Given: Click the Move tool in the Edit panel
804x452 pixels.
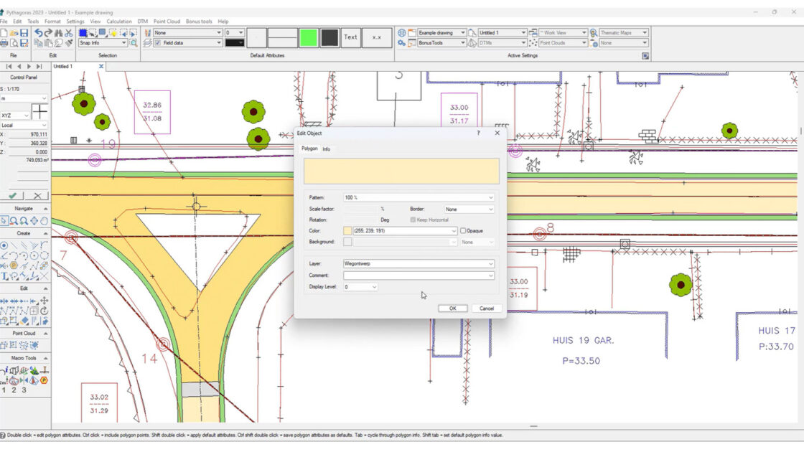Looking at the screenshot, I should (43, 301).
